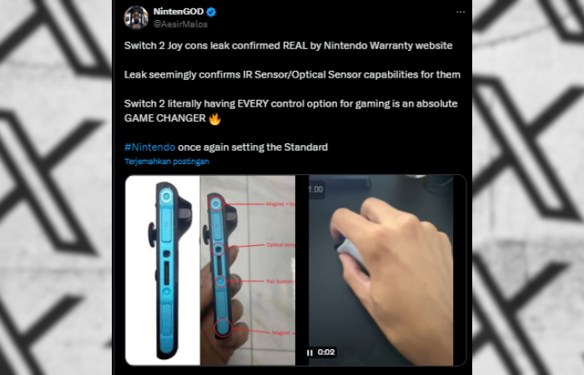Open the NintenGOD profile avatar
The width and height of the screenshot is (584, 375).
pyautogui.click(x=136, y=17)
